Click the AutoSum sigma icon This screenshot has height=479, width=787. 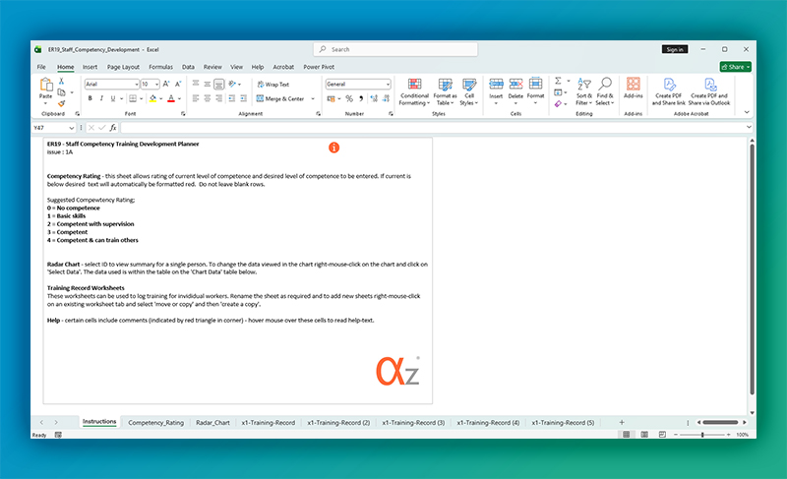558,81
